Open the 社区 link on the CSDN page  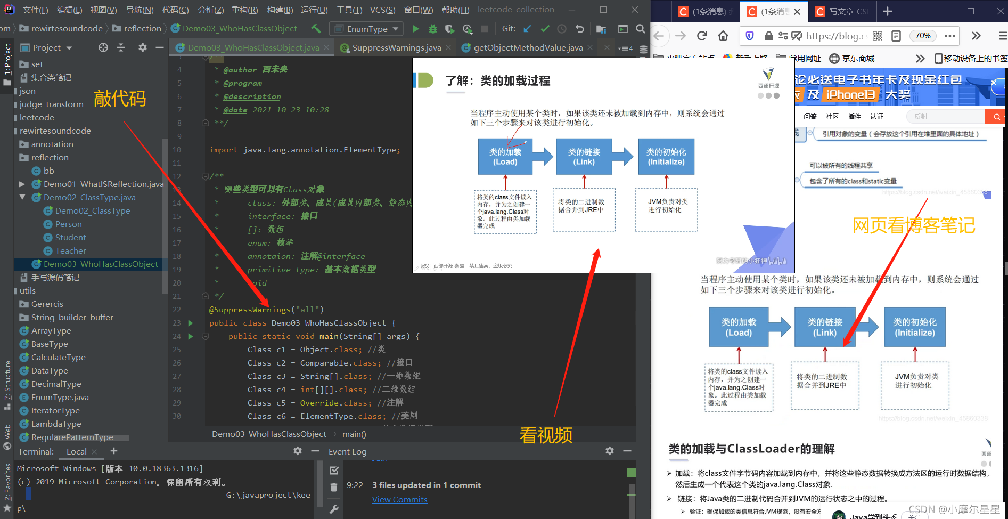pos(832,116)
